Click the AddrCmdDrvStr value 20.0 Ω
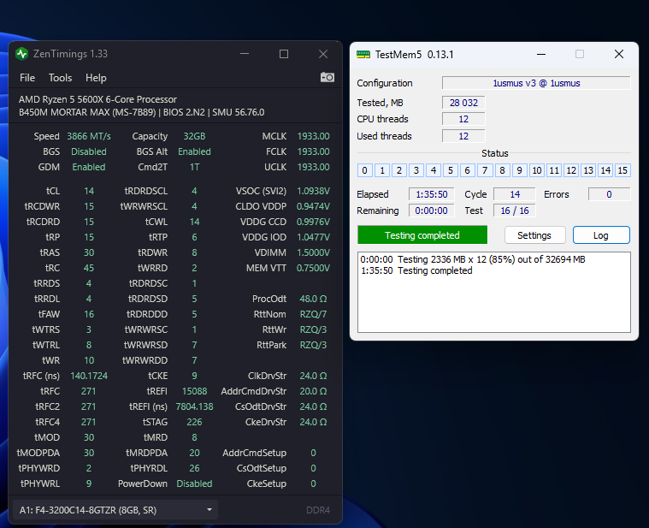This screenshot has width=649, height=528. [313, 391]
